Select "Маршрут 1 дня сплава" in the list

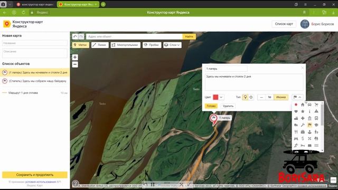point(35,93)
